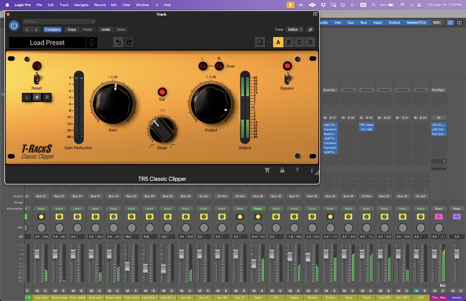Click the A/B copy settings icon
The image size is (466, 301).
tap(260, 42)
